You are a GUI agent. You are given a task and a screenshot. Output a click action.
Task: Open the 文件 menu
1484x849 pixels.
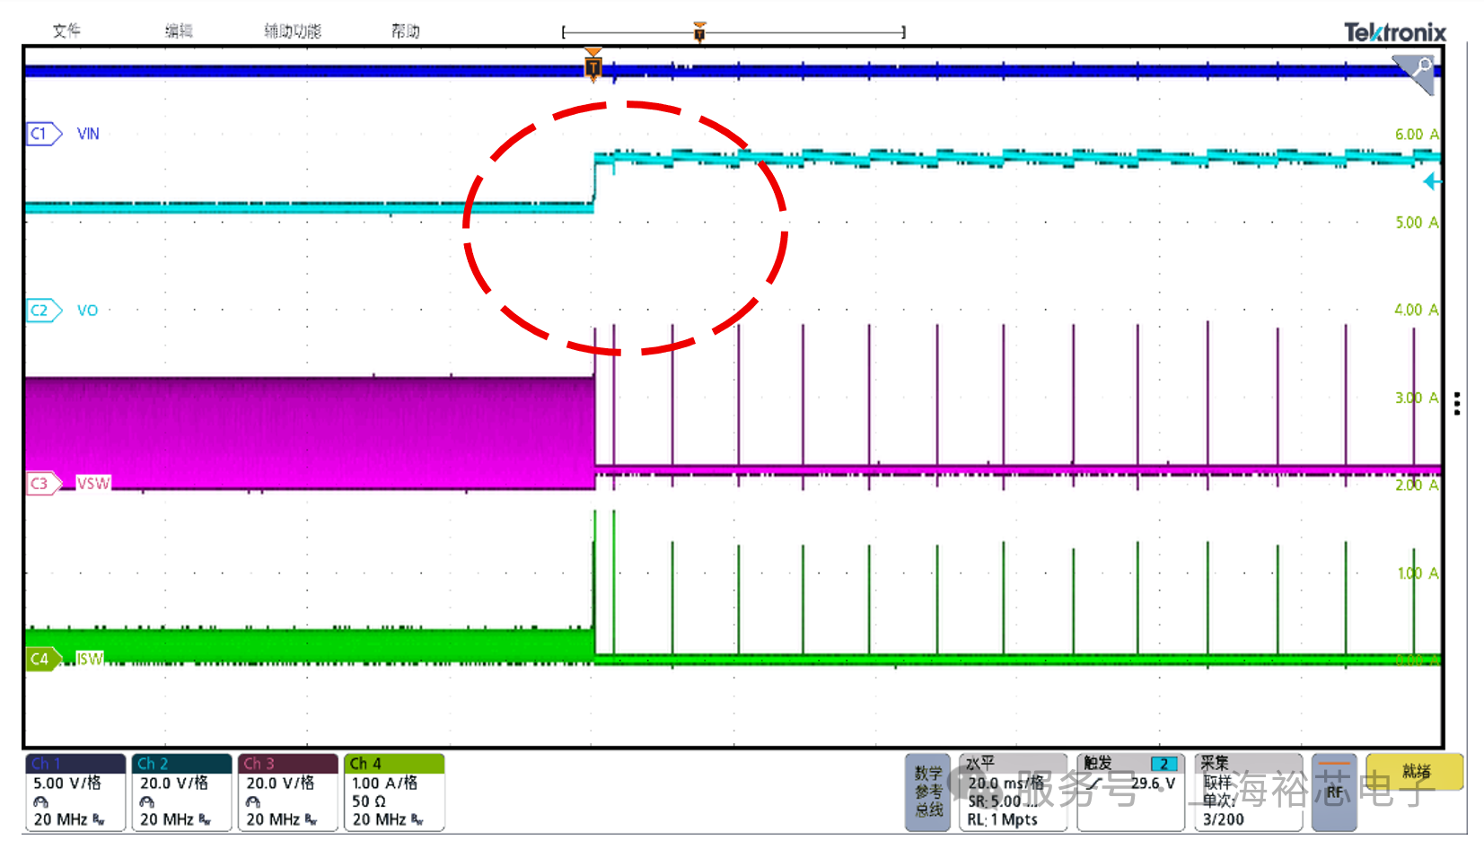[66, 31]
